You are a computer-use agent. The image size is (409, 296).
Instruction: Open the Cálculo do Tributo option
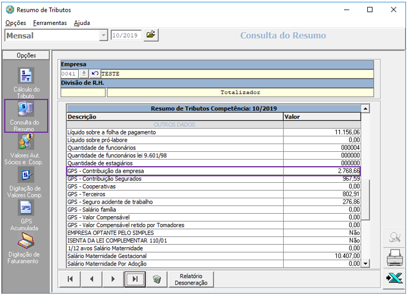[x=26, y=83]
